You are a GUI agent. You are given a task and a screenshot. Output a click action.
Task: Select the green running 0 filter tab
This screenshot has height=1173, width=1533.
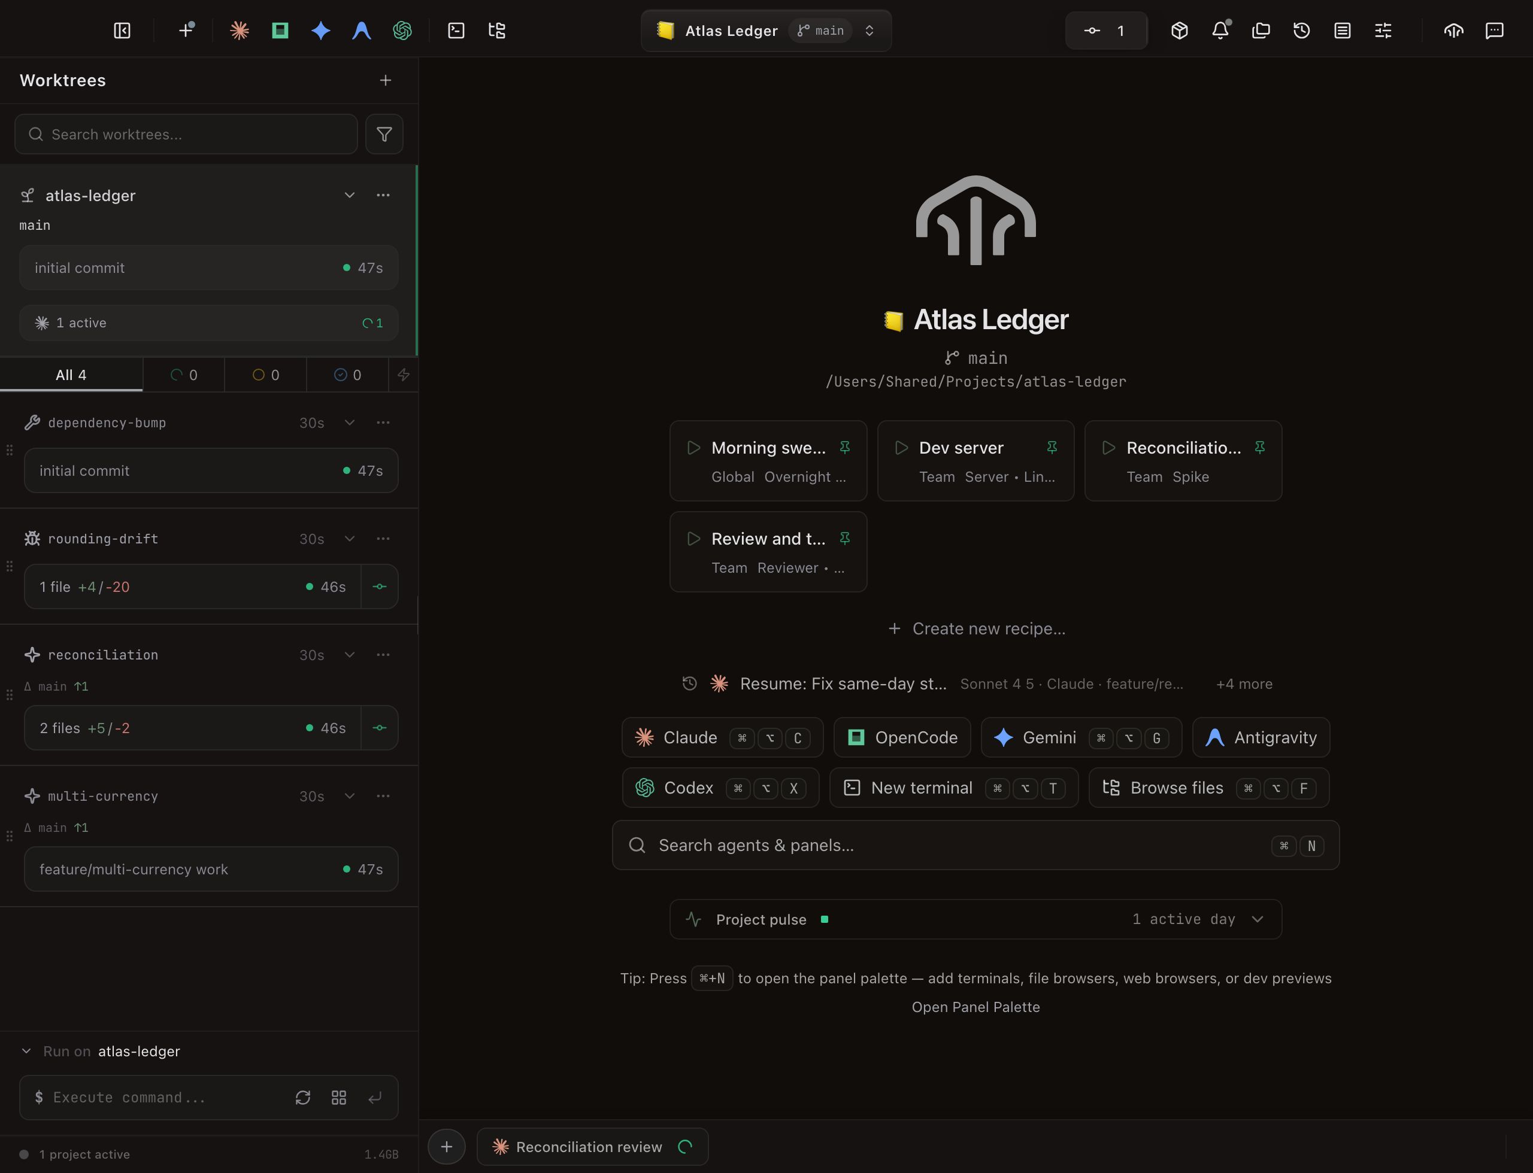coord(184,375)
